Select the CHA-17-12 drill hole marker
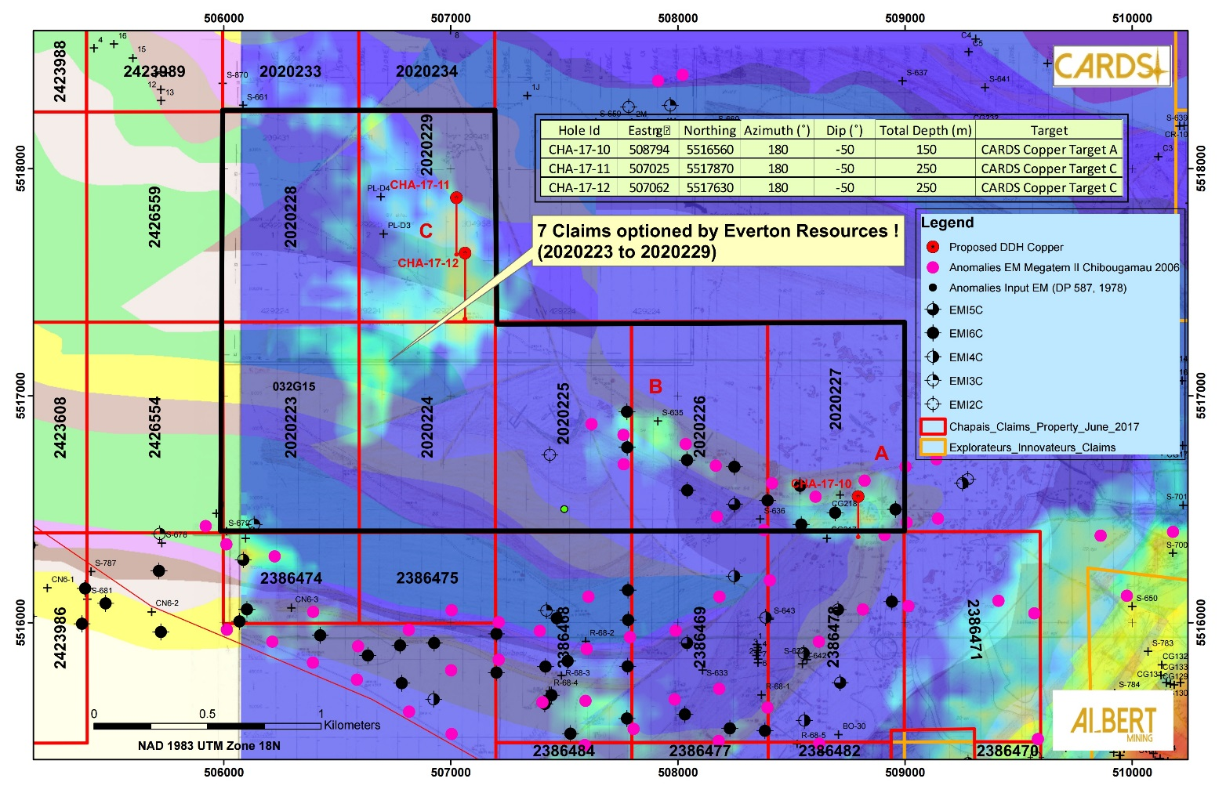 [x=465, y=252]
